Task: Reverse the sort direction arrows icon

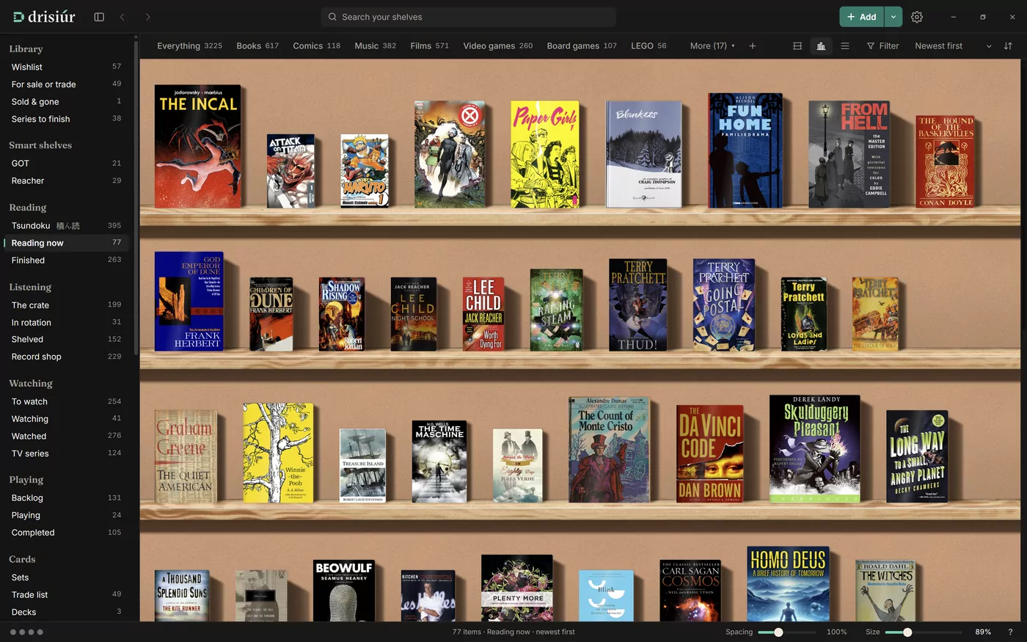Action: point(1008,45)
